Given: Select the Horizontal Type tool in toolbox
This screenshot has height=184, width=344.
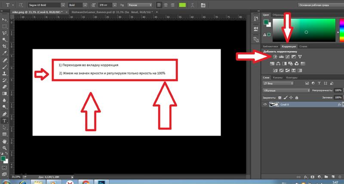Looking at the screenshot, I should tap(4, 121).
